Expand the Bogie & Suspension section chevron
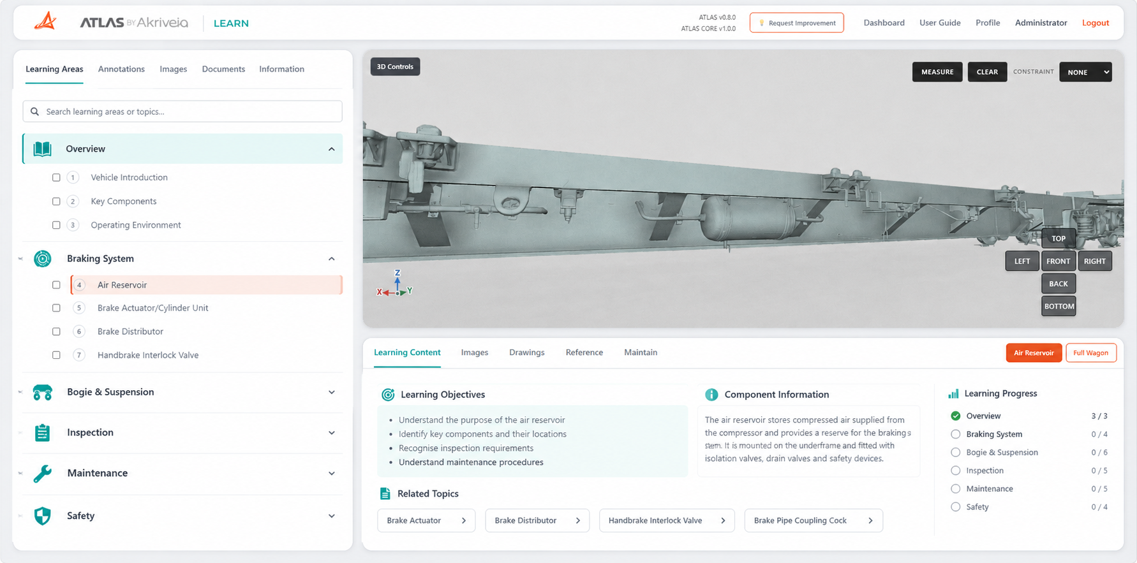 332,392
